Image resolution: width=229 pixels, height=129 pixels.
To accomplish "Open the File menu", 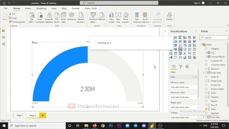I will [x=6, y=9].
